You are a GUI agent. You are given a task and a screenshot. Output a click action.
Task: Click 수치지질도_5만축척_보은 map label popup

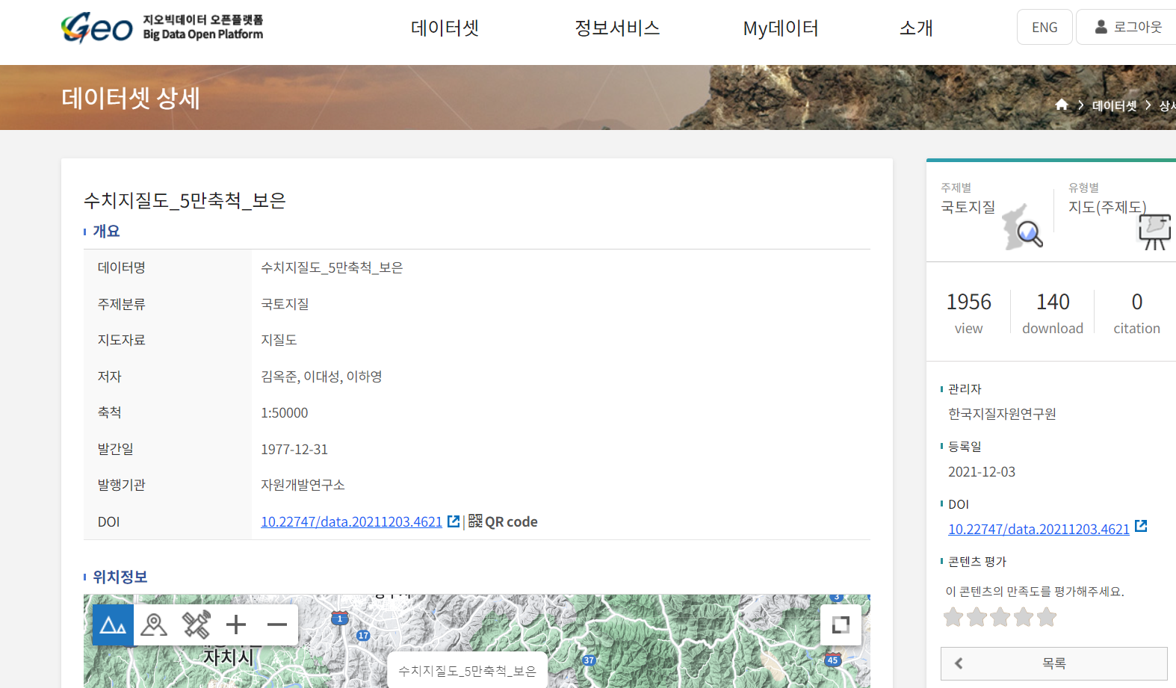click(467, 671)
